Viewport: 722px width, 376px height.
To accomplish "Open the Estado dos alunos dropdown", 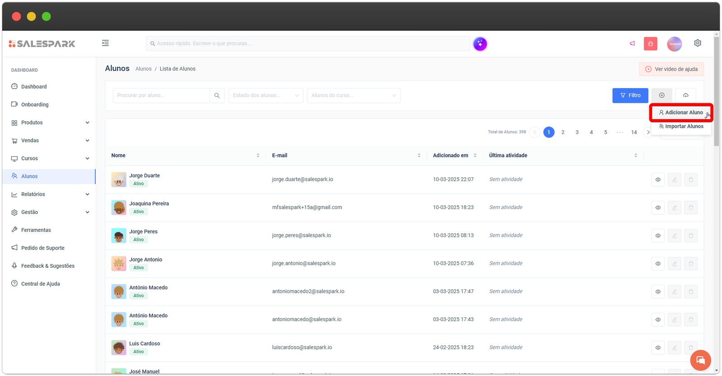I will 266,96.
